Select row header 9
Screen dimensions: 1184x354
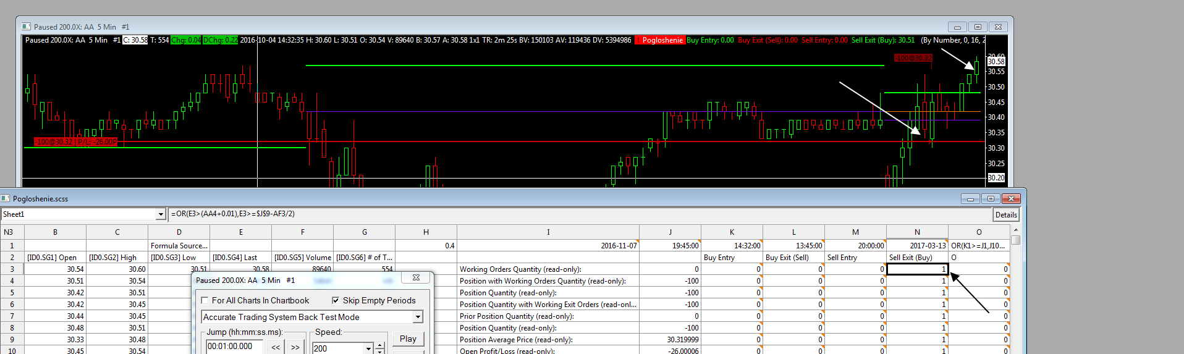(12, 340)
